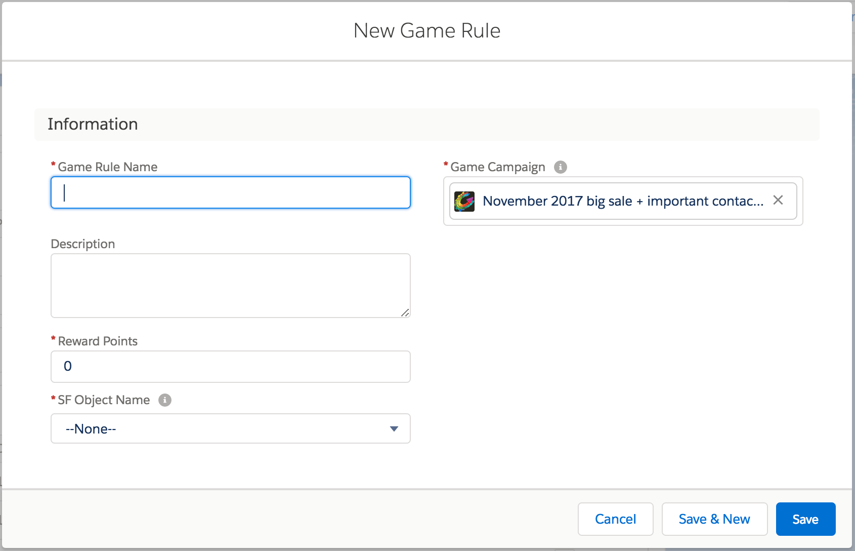Remove the selected Game Campaign with X
Image resolution: width=855 pixels, height=551 pixels.
click(778, 201)
